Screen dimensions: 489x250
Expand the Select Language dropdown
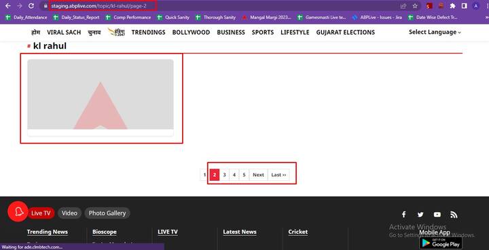(435, 32)
